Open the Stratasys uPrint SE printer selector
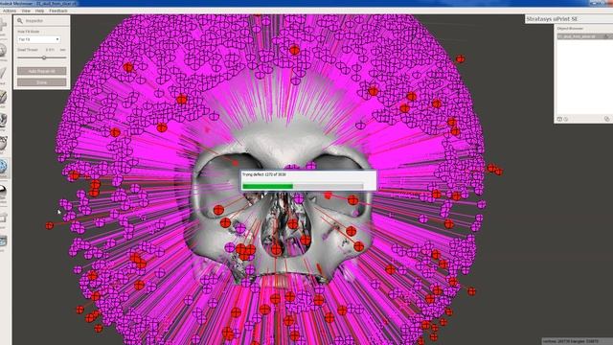Image resolution: width=613 pixels, height=345 pixels. pos(569,19)
